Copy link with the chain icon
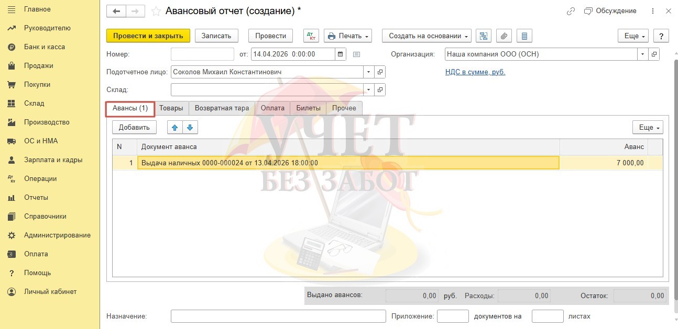Image resolution: width=678 pixels, height=329 pixels. (571, 11)
